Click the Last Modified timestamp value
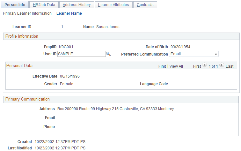This screenshot has height=151, width=241. pyautogui.click(x=60, y=148)
